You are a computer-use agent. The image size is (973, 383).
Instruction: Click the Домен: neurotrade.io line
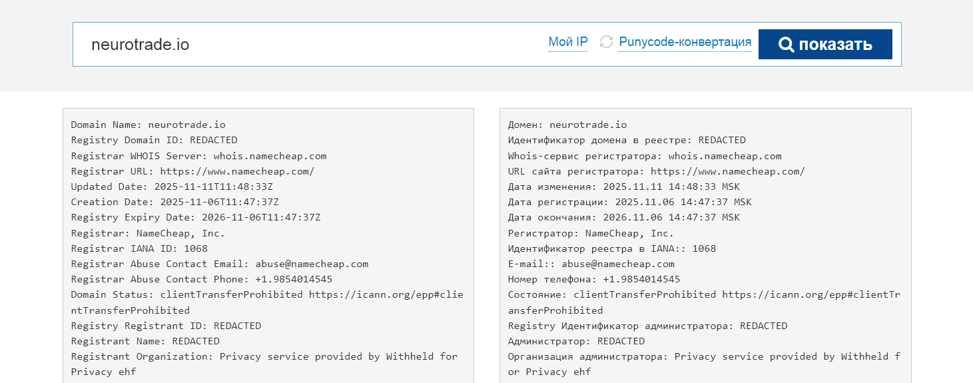click(567, 125)
